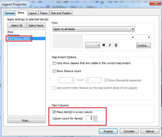
Task: Open the font color dropdown swatch
Action: tap(92, 45)
